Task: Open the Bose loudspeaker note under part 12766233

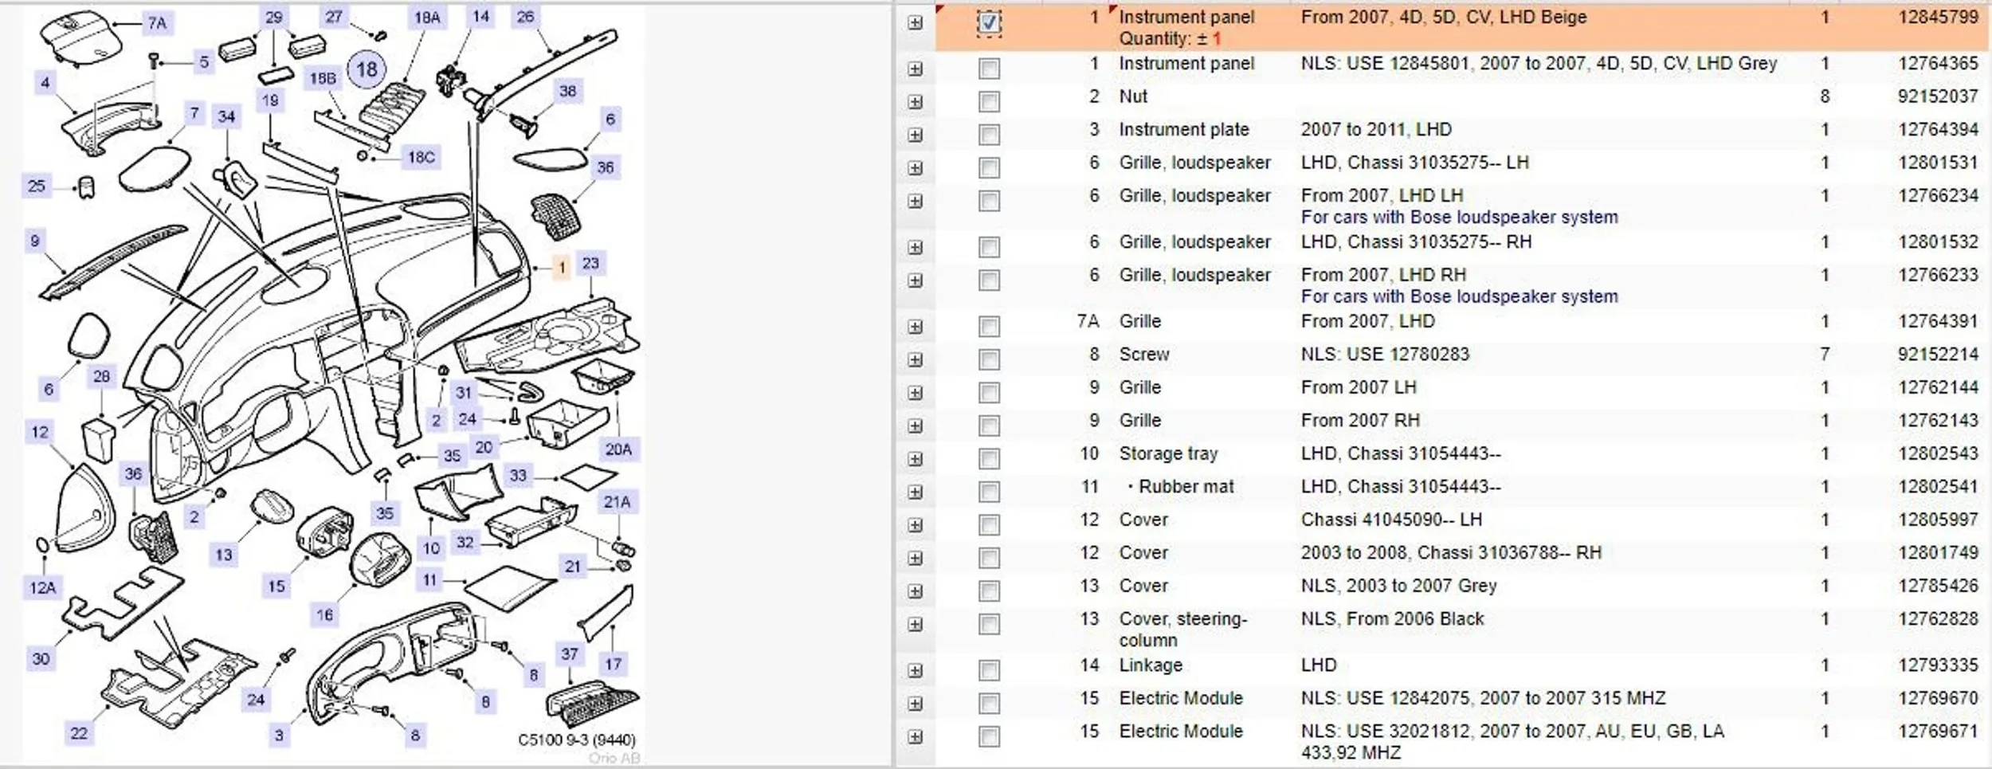Action: (1459, 296)
